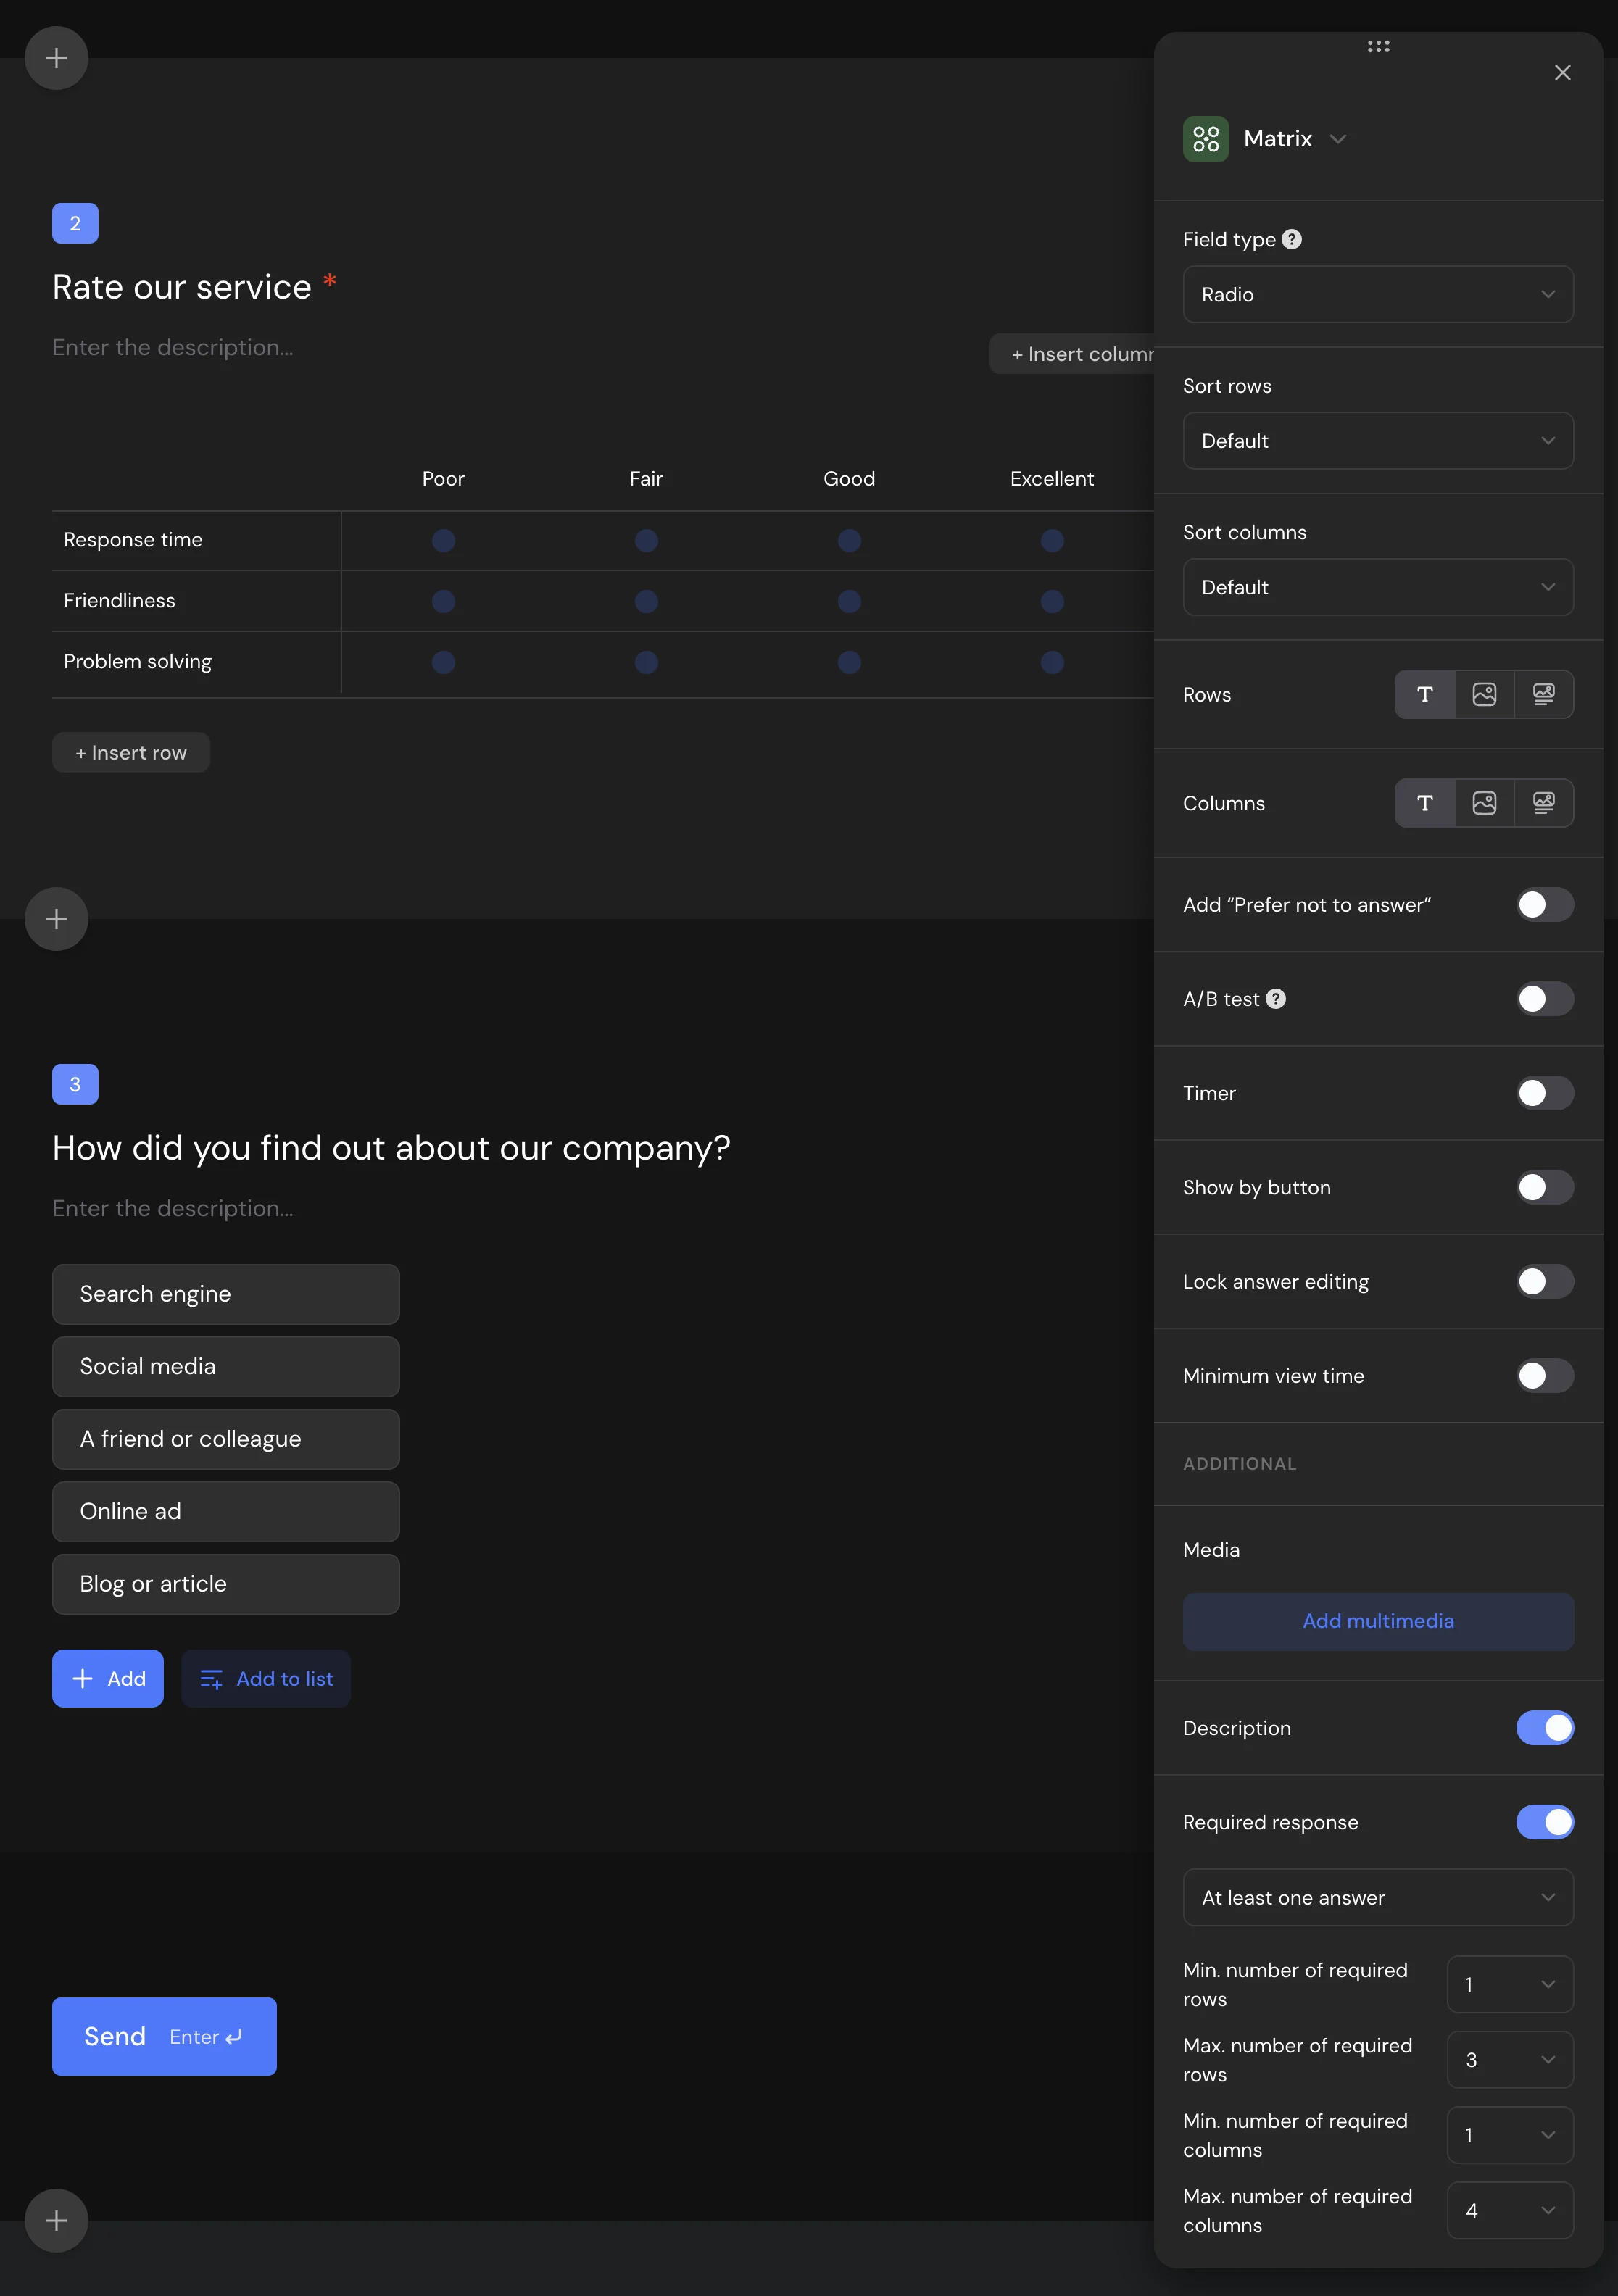Open Min. number of required columns dropdown
Viewport: 1618px width, 2296px height.
point(1510,2135)
